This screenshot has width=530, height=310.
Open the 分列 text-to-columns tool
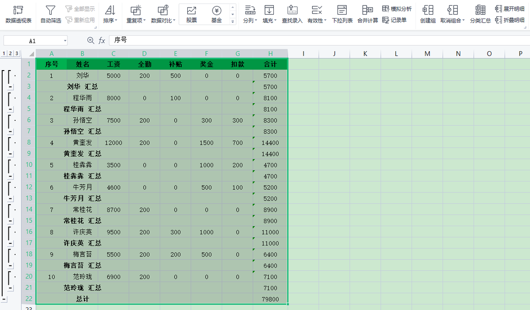(x=250, y=15)
